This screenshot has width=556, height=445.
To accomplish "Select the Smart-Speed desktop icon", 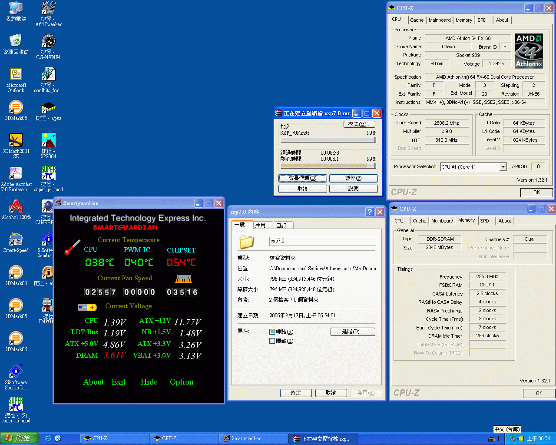I will click(x=16, y=243).
